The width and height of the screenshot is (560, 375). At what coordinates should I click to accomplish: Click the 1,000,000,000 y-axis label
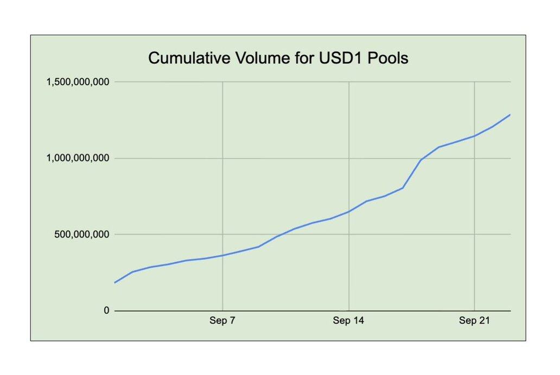(78, 158)
